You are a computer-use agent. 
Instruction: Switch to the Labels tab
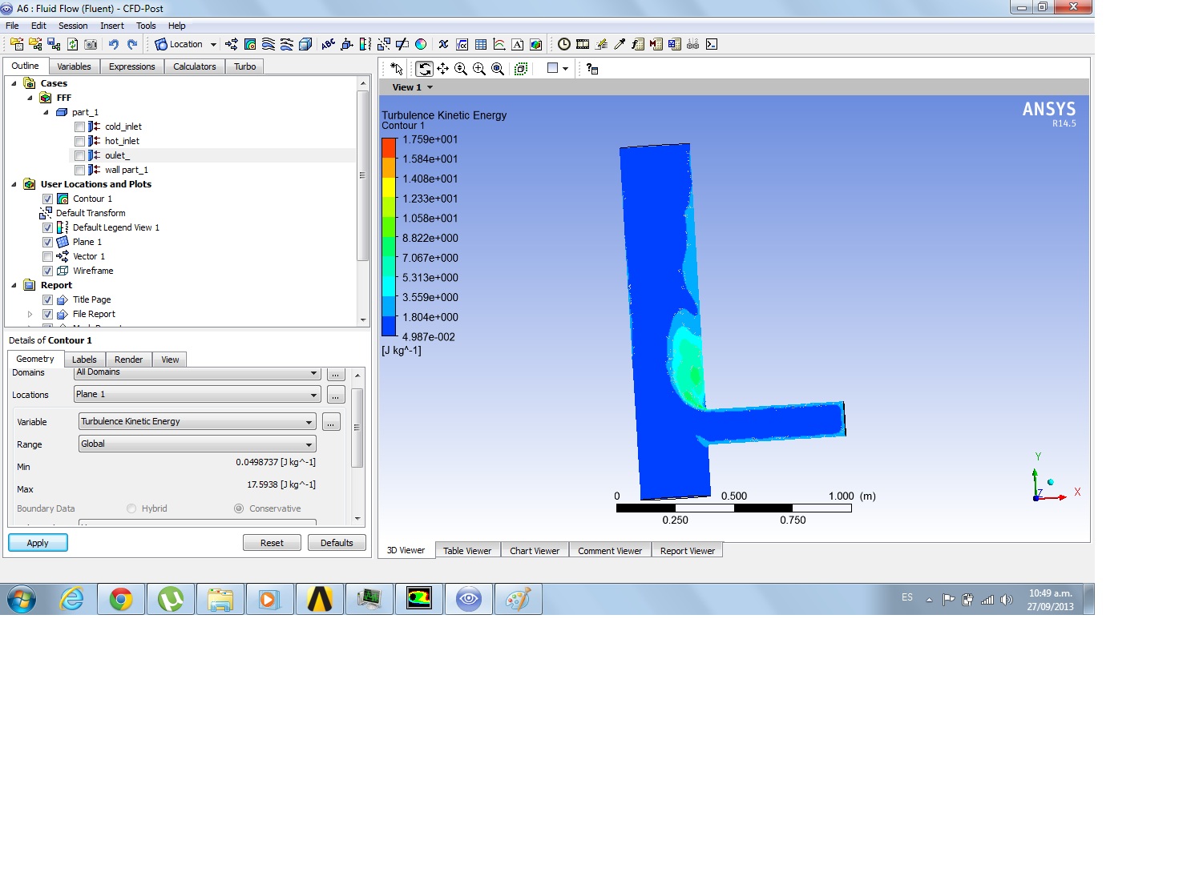[x=84, y=360]
